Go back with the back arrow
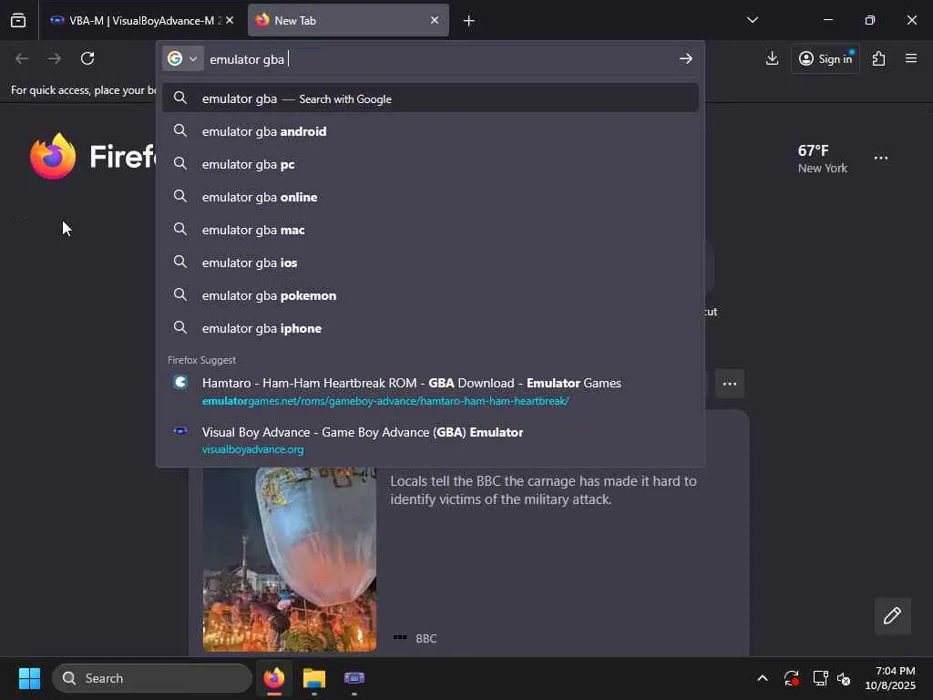The height and width of the screenshot is (700, 933). pyautogui.click(x=22, y=58)
